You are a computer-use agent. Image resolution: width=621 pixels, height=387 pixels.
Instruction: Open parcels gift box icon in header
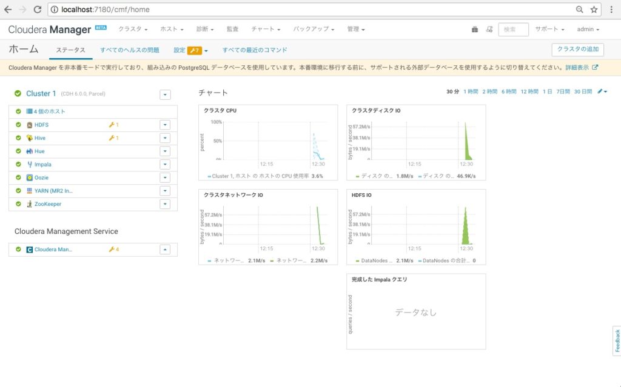point(474,29)
